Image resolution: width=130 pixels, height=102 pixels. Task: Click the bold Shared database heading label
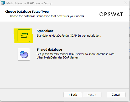(x=49, y=50)
